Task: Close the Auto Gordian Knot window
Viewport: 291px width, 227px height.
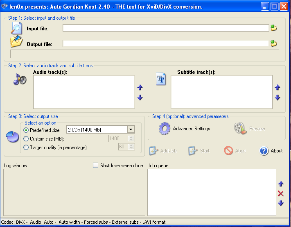Action: [284, 7]
